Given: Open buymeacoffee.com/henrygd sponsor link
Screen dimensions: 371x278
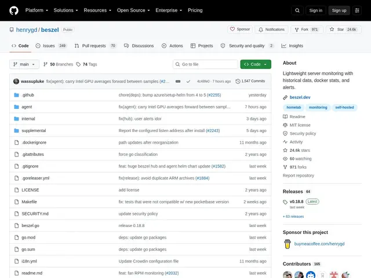Looking at the screenshot, I should click(319, 244).
